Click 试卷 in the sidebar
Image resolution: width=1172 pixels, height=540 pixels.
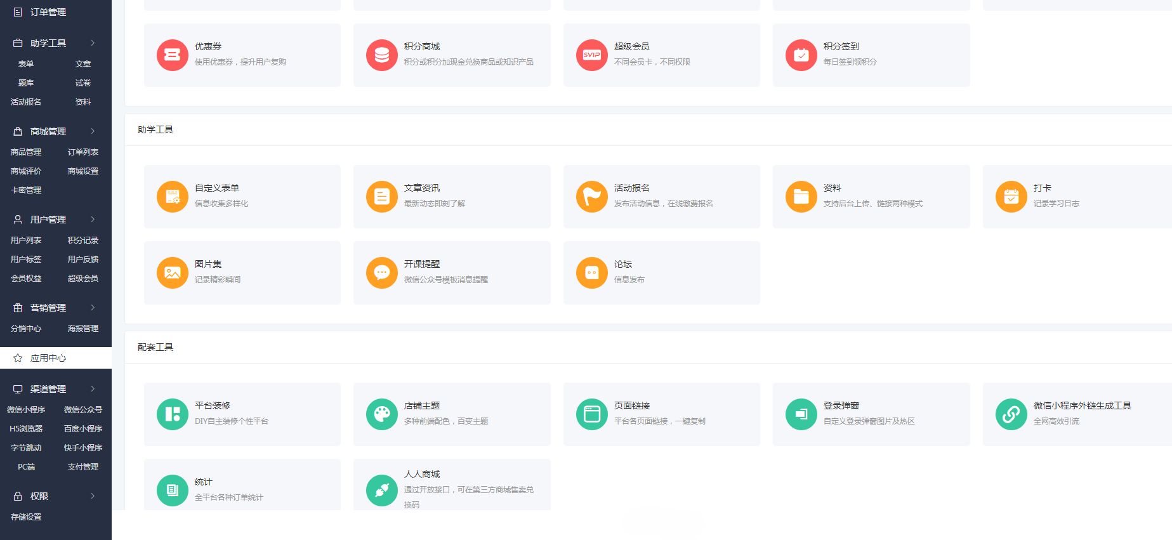tap(83, 83)
